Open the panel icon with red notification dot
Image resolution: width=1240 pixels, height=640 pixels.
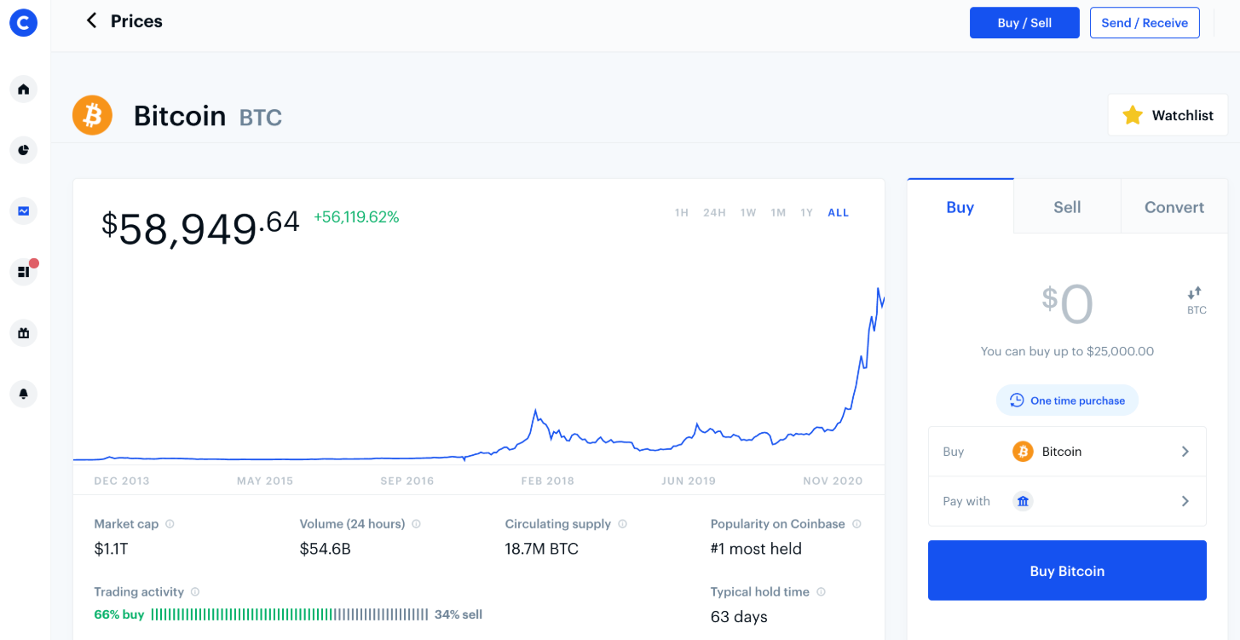point(23,271)
